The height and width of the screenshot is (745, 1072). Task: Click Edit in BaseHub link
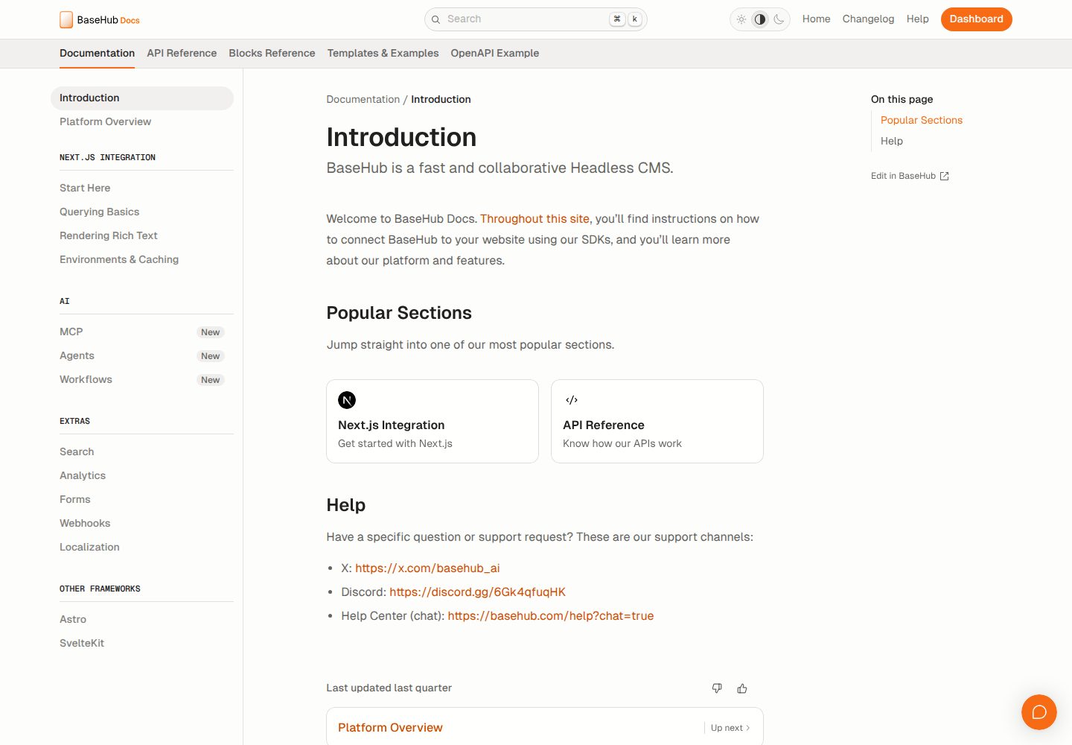(x=910, y=177)
